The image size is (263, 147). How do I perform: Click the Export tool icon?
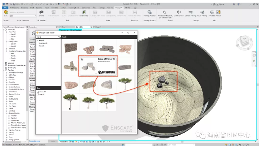[64, 12]
